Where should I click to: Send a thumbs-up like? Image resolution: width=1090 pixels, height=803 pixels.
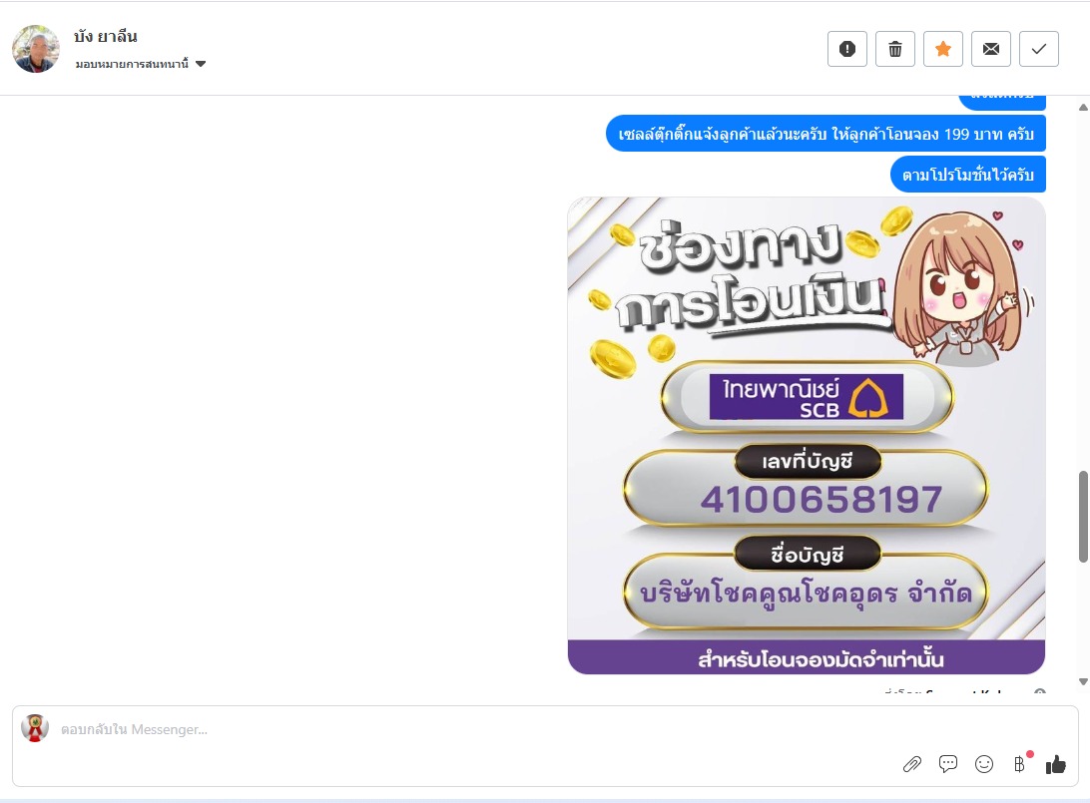click(x=1055, y=764)
